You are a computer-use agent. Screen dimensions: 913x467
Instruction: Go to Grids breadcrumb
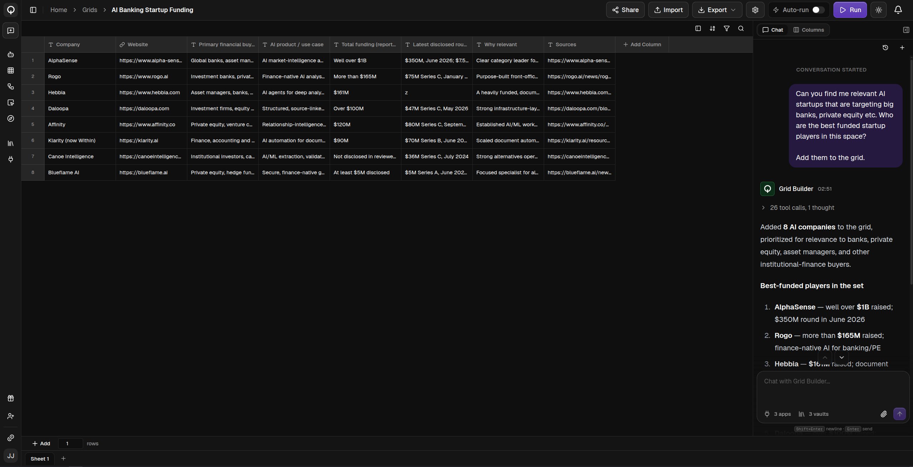tap(90, 10)
